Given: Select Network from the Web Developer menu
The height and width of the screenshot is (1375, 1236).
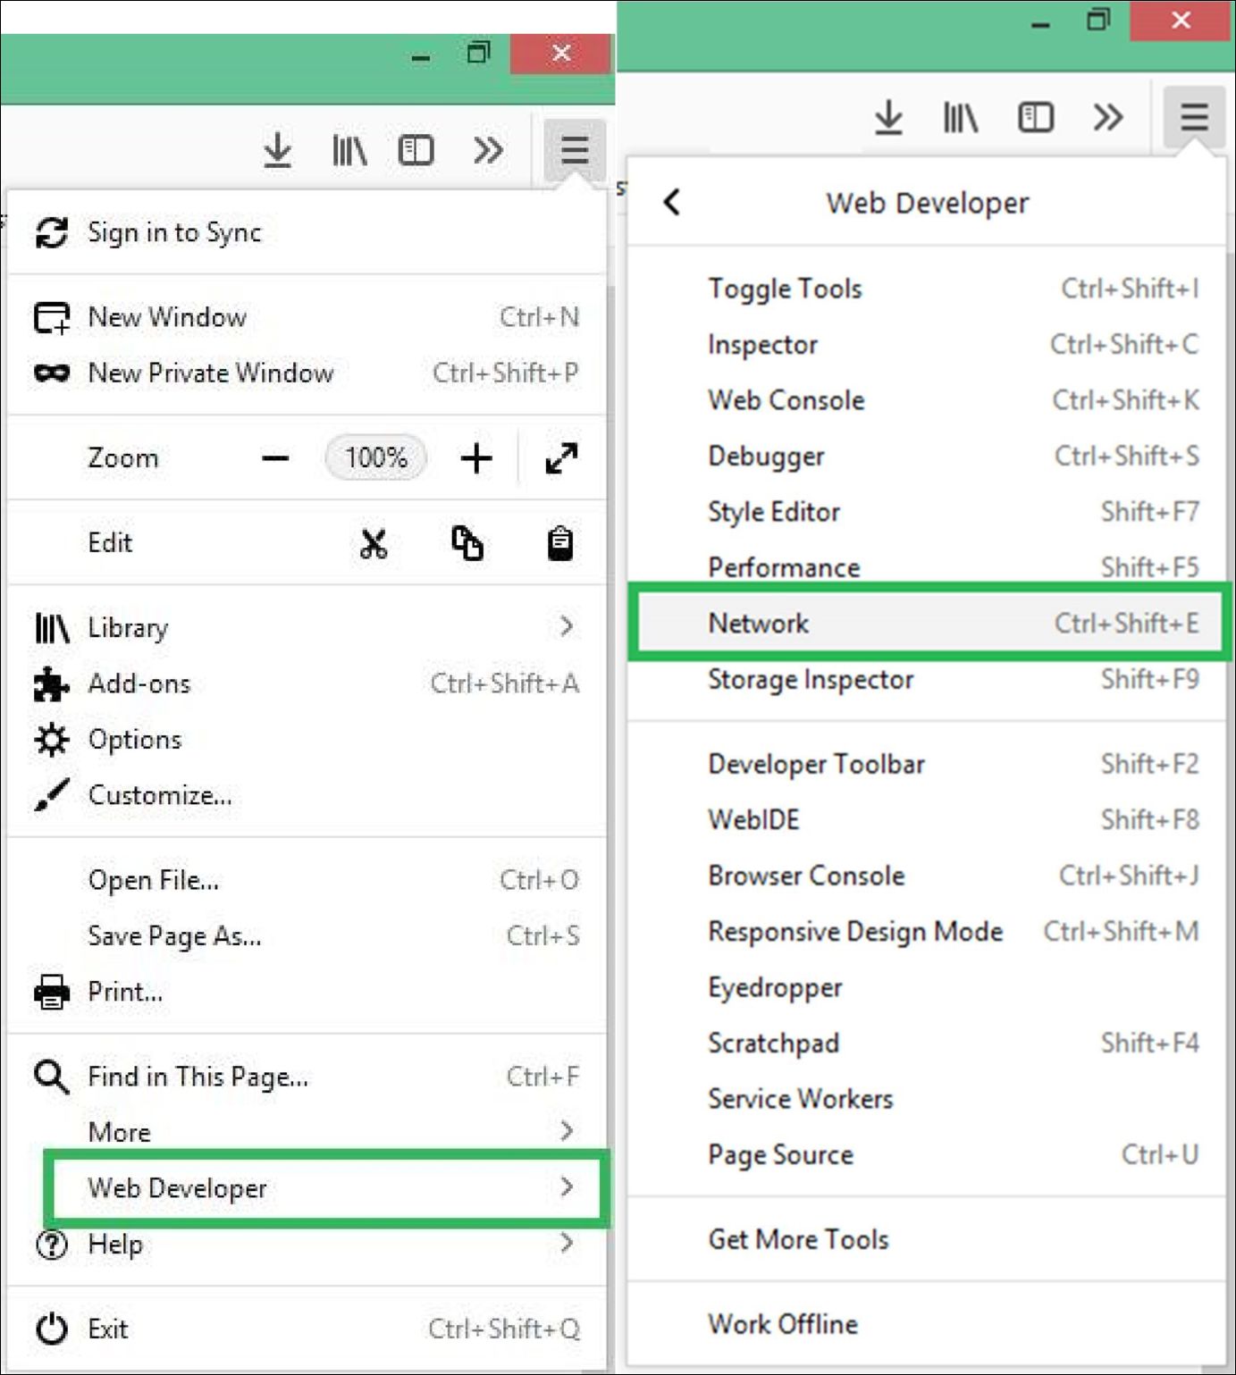Looking at the screenshot, I should (x=929, y=623).
